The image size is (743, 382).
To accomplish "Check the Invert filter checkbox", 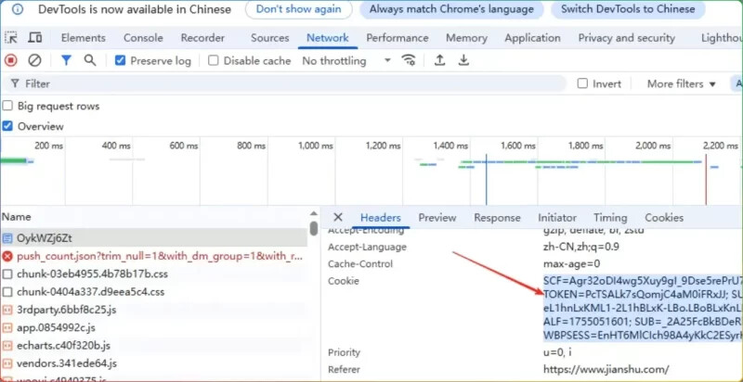I will 582,83.
